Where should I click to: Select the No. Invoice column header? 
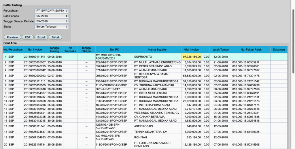click(x=35, y=50)
